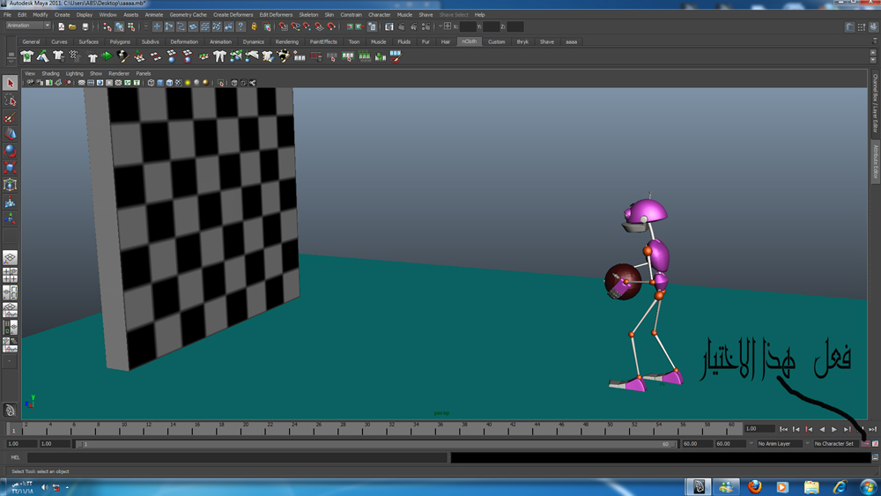The height and width of the screenshot is (496, 881).
Task: Open the script editor icon beside command line
Action: 875,458
